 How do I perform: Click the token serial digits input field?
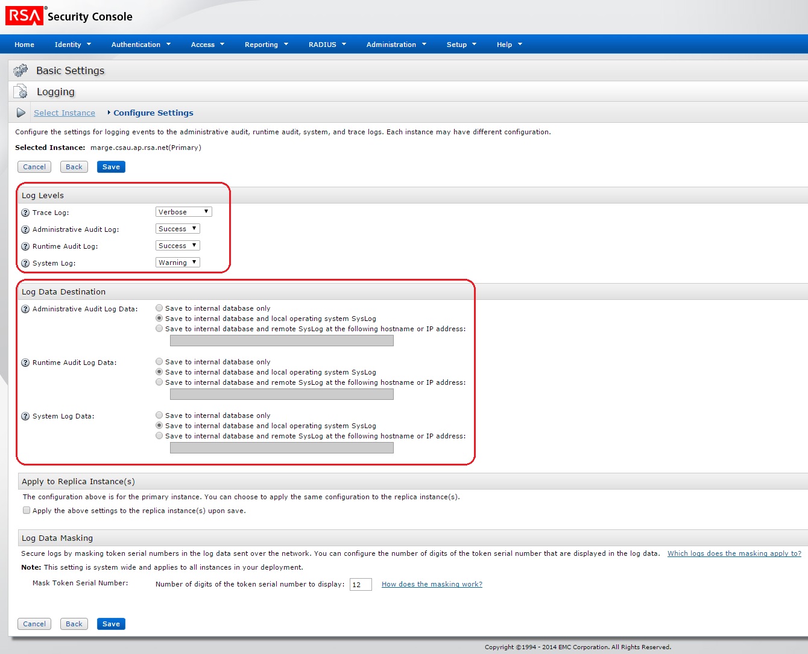361,584
